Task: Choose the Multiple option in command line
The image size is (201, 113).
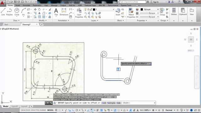Action: pyautogui.click(x=111, y=103)
